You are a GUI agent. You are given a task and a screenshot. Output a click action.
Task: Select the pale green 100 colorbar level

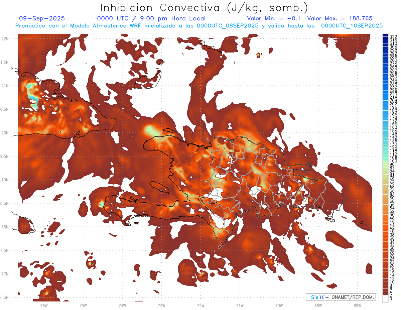click(386, 162)
